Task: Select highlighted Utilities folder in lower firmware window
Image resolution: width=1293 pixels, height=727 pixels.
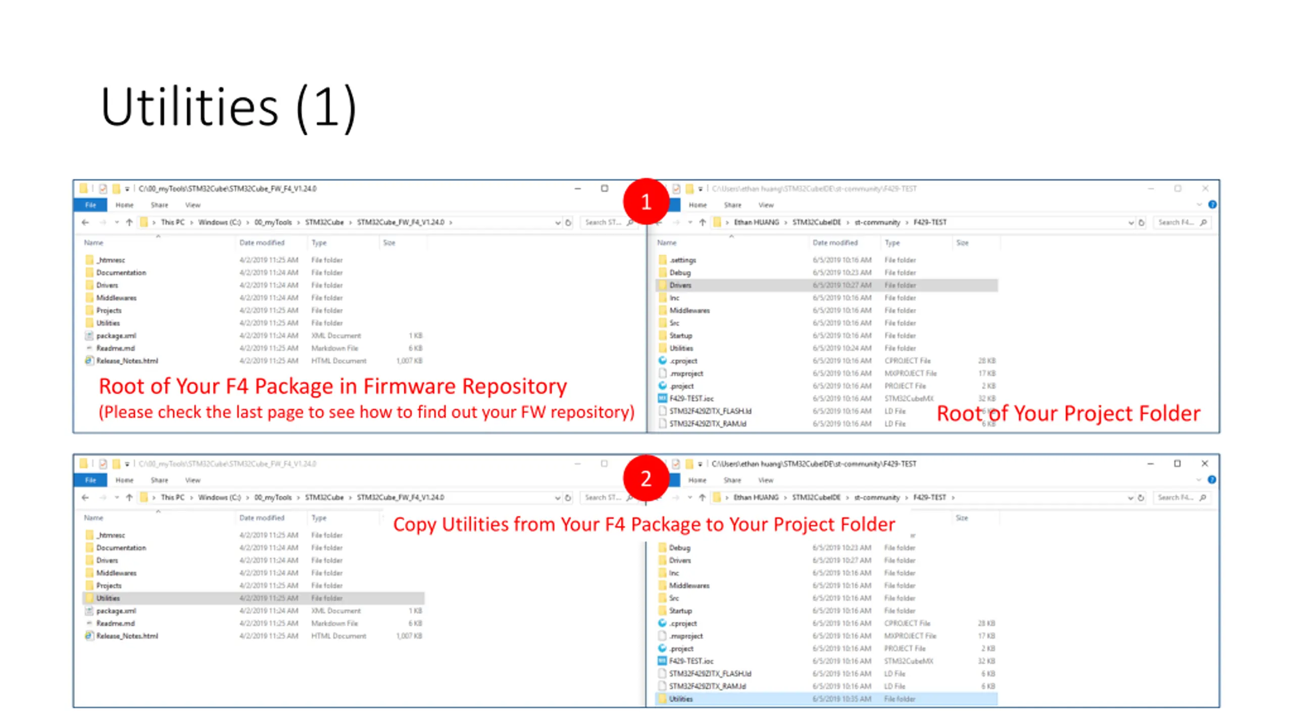Action: 253,598
